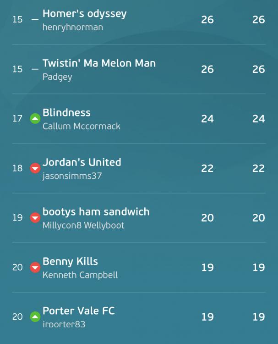Screen dimensions: 278x344
Task: Click Millycon8 Wellyboot manager name
Action: click(x=83, y=226)
